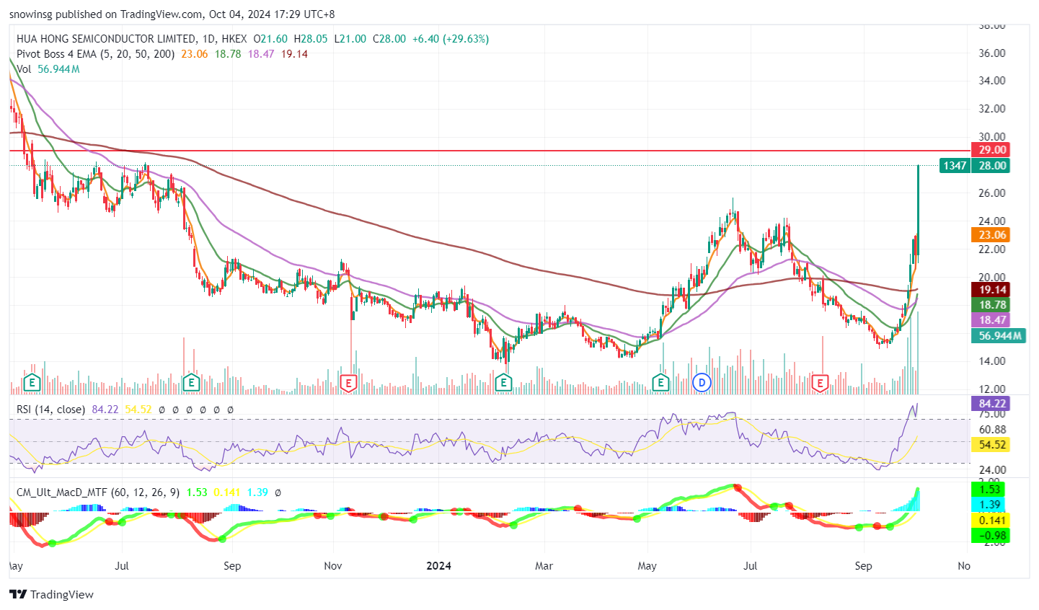This screenshot has height=610, width=1039.
Task: Click the purple 84.22 RSI axis label
Action: click(x=991, y=404)
